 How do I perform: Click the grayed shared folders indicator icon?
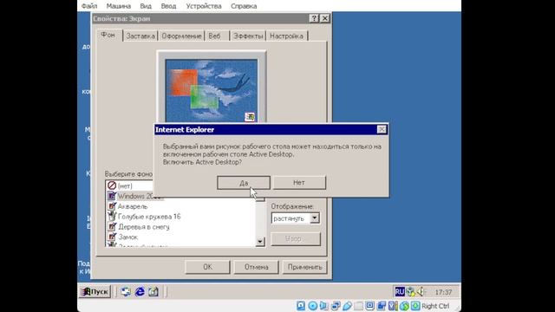point(358,306)
